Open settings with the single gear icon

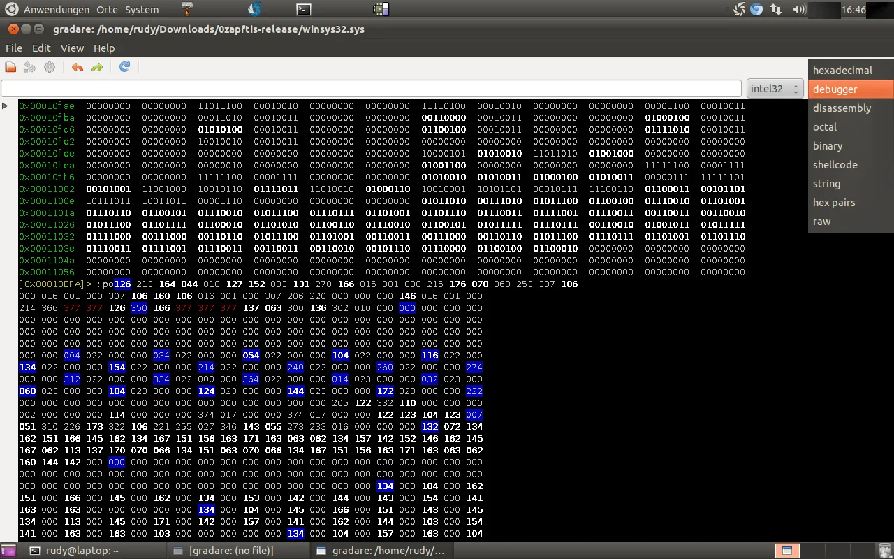[50, 67]
